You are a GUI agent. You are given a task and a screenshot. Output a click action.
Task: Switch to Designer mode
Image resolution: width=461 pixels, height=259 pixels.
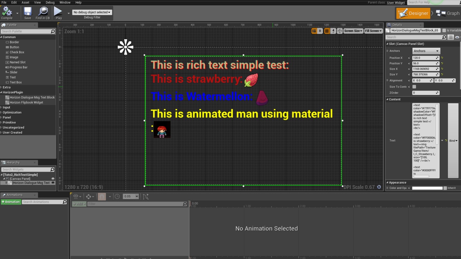413,13
